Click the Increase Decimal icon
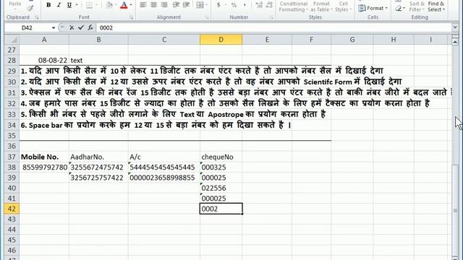The image size is (463, 260). click(259, 5)
